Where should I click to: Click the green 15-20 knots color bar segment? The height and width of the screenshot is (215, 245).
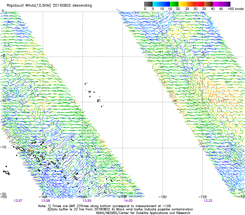[x=174, y=4]
